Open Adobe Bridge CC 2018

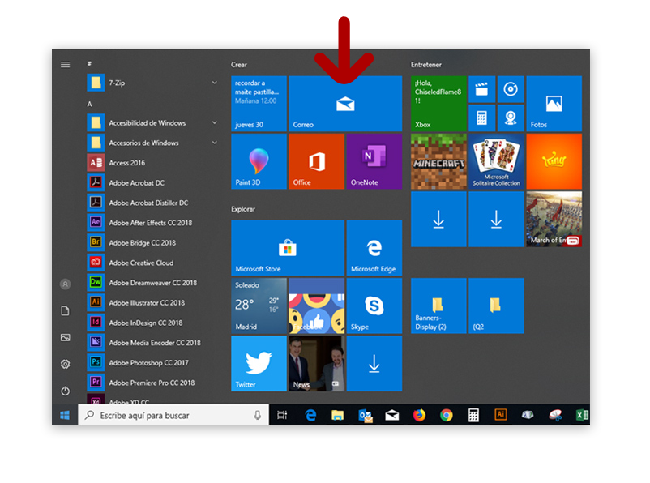coord(152,242)
